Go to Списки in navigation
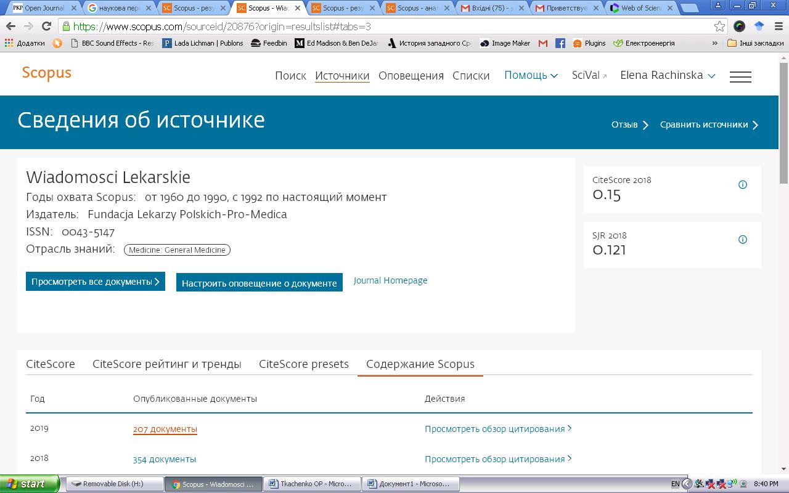Screen dimensions: 789x493 471,75
